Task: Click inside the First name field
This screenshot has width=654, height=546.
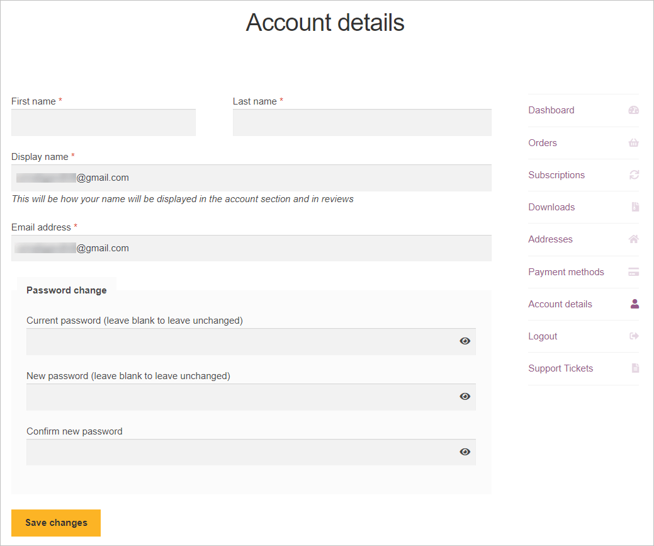Action: point(103,122)
